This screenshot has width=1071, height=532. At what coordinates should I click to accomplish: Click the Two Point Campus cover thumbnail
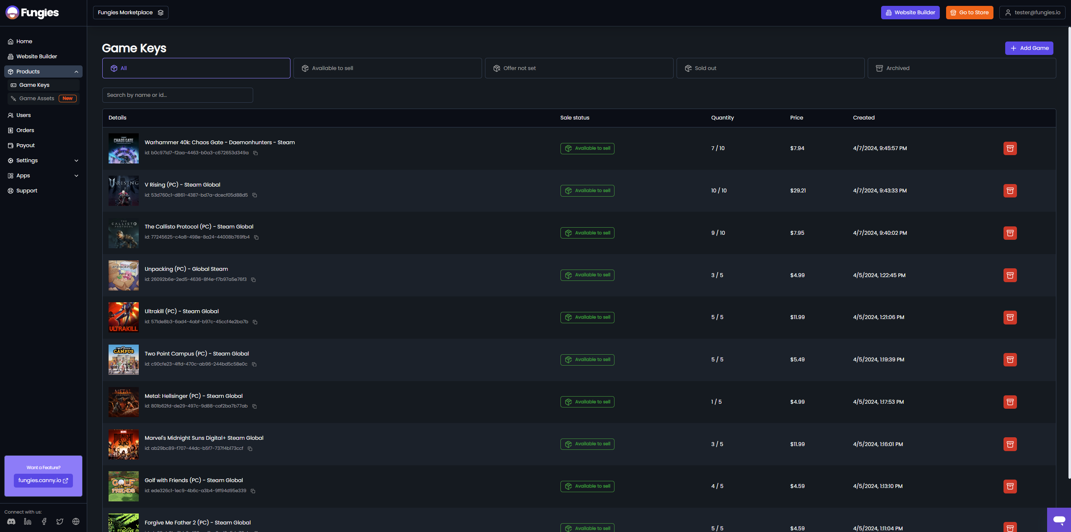[123, 360]
